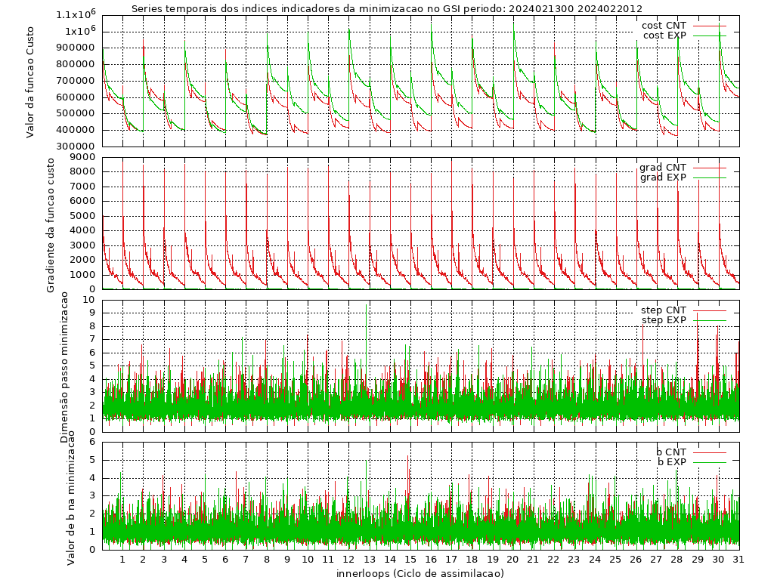This screenshot has width=774, height=580.
Task: Click x-axis tick label 1
Action: pyautogui.click(x=122, y=560)
